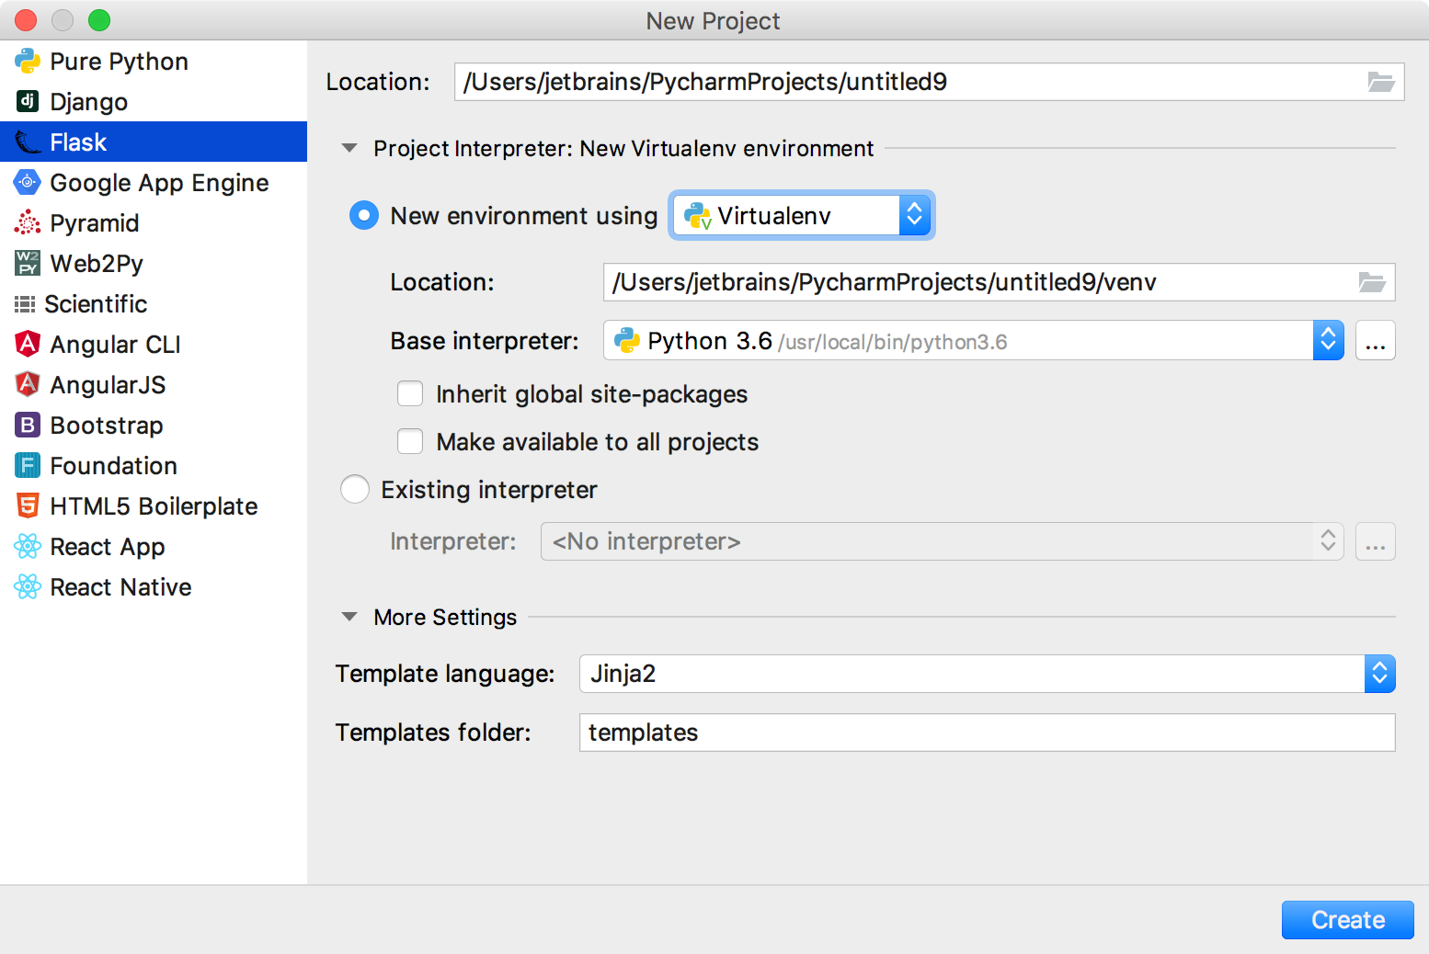Open folder browser for venv location
Image resolution: width=1429 pixels, height=954 pixels.
(x=1372, y=282)
